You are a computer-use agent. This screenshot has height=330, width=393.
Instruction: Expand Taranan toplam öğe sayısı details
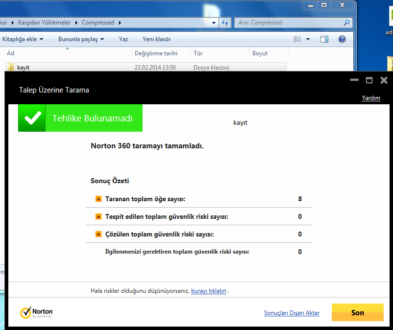coord(98,199)
